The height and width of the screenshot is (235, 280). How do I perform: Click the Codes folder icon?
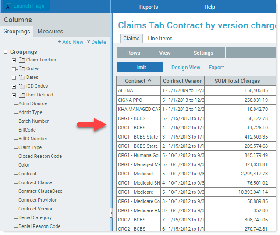click(x=22, y=69)
